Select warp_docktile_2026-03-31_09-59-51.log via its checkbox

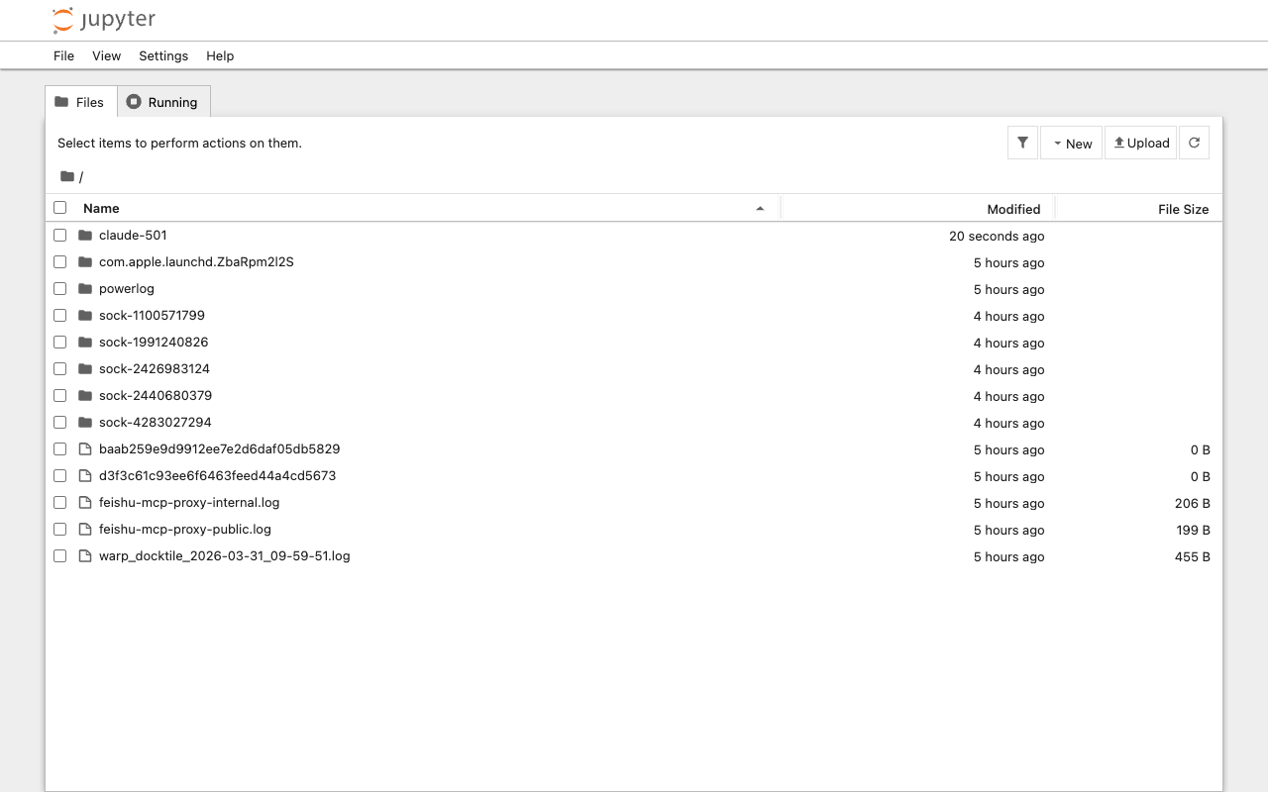pyautogui.click(x=59, y=555)
